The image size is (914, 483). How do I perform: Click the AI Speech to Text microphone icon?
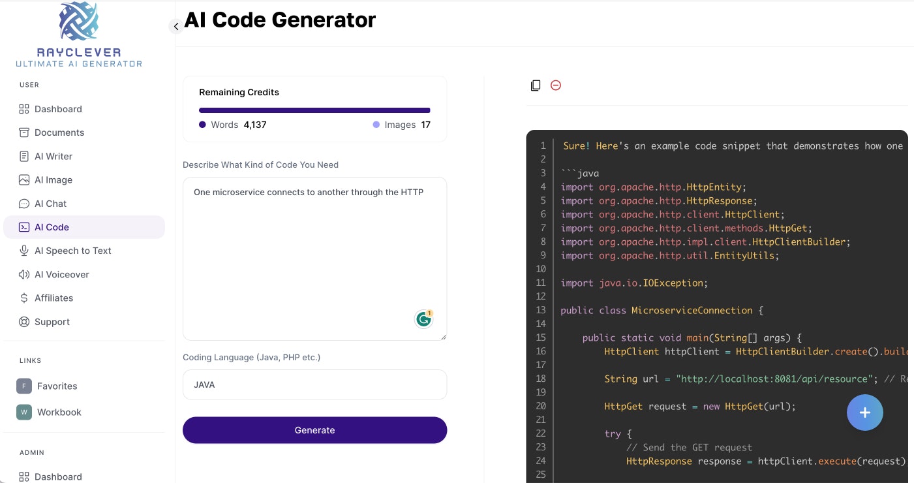[x=24, y=251]
